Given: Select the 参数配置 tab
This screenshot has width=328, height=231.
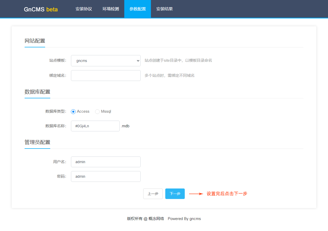Looking at the screenshot, I should pos(138,9).
